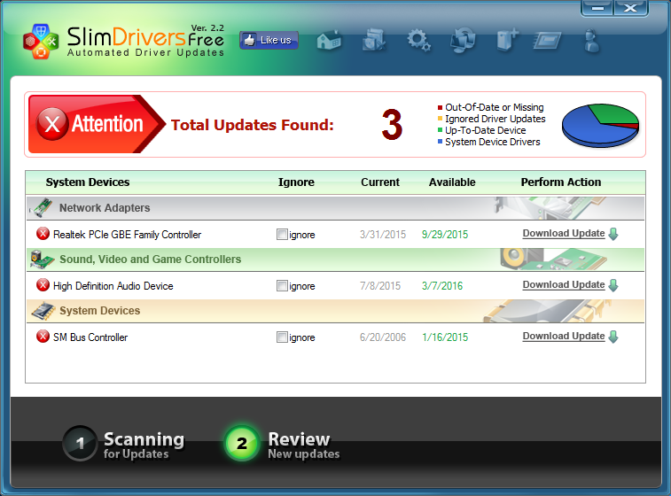
Task: Open the driver backup icon
Action: click(x=374, y=41)
